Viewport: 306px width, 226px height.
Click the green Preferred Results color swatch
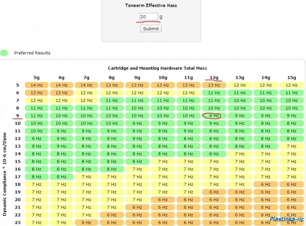pos(4,53)
